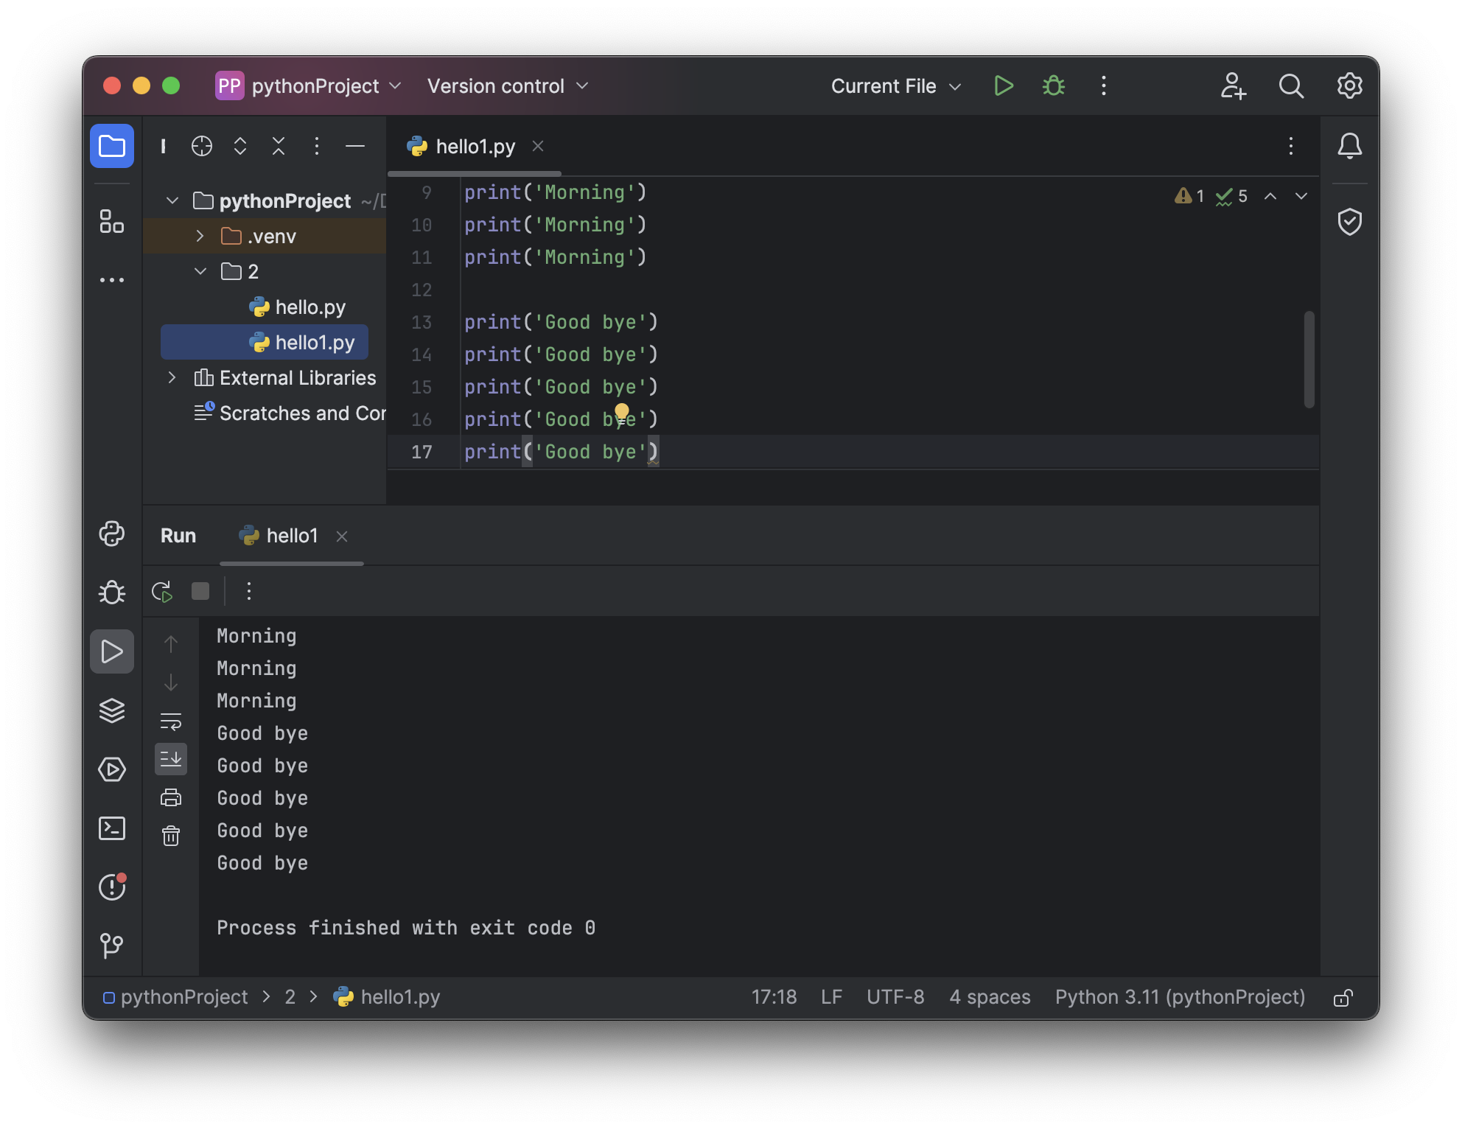
Task: Start the Debug bug icon in top toolbar
Action: click(x=1053, y=86)
